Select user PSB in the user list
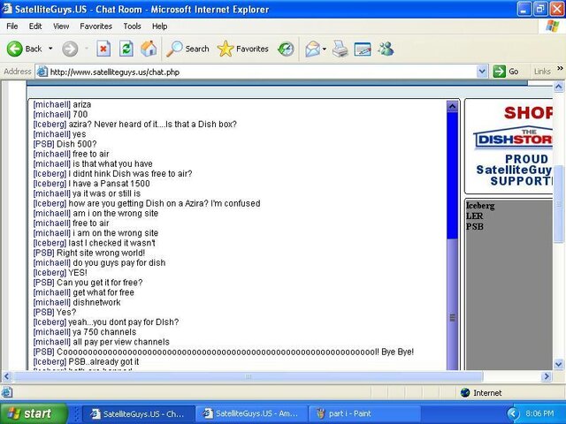Screen dimensions: 566x424 (x=474, y=226)
